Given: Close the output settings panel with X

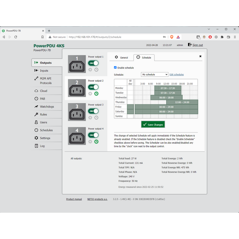Looking at the screenshot, I should point(200,57).
